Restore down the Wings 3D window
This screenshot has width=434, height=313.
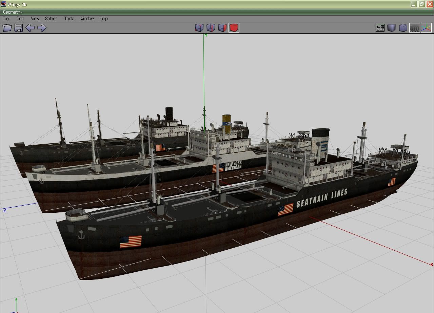(x=422, y=4)
